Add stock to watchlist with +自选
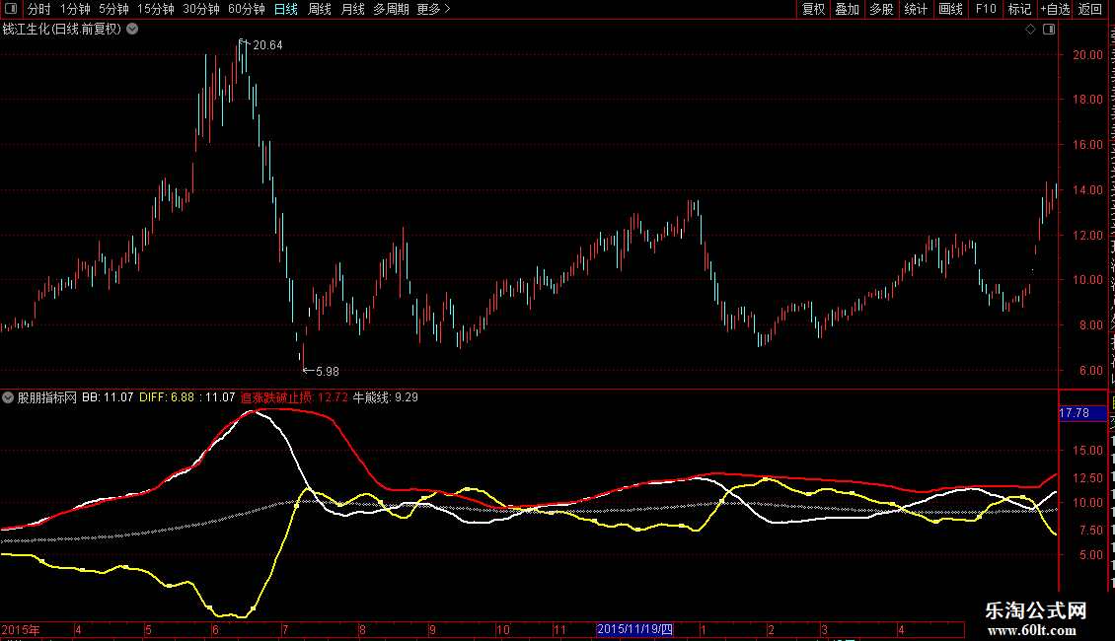Viewport: 1115px width, 641px height. (1055, 9)
